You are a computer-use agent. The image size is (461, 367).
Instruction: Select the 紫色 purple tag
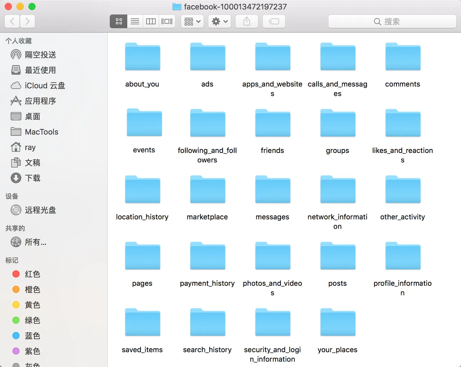click(54, 351)
